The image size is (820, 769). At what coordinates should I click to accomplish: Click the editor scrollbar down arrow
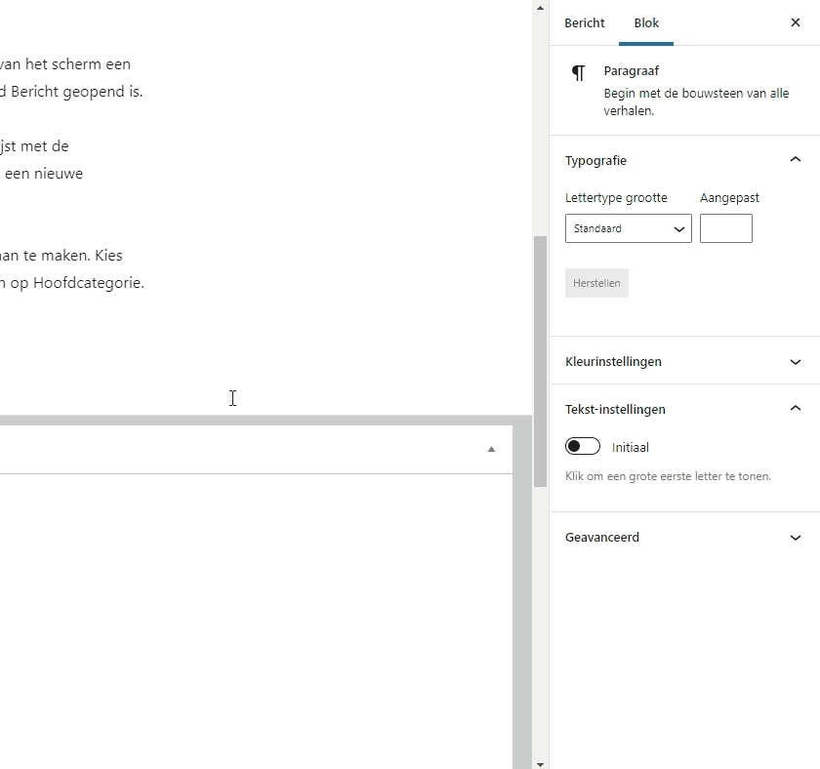click(540, 763)
